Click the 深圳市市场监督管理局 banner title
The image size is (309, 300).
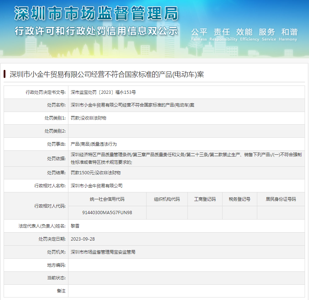pos(96,14)
